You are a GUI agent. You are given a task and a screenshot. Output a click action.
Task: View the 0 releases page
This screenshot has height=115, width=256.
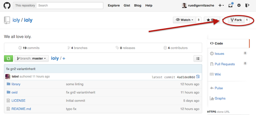coord(125,48)
